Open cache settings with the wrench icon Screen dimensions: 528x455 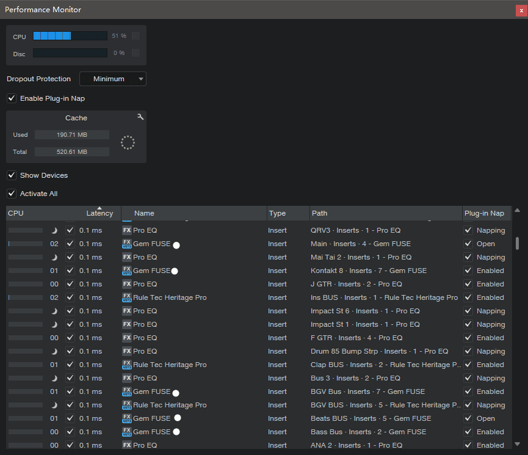[x=140, y=117]
